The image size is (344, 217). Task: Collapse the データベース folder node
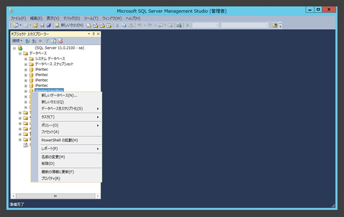[x=20, y=53]
